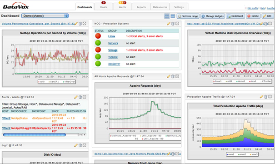
Task: Delete the All Hosts Apache Requests widget
Action: (x=173, y=76)
